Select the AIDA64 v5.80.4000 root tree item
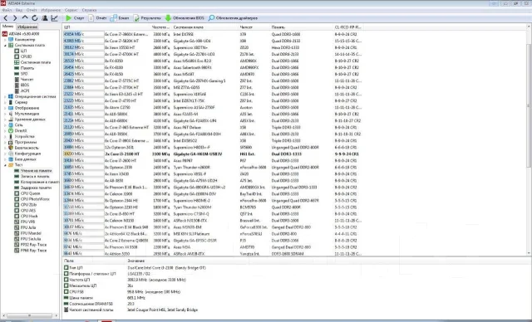Image resolution: width=532 pixels, height=322 pixels. click(20, 34)
